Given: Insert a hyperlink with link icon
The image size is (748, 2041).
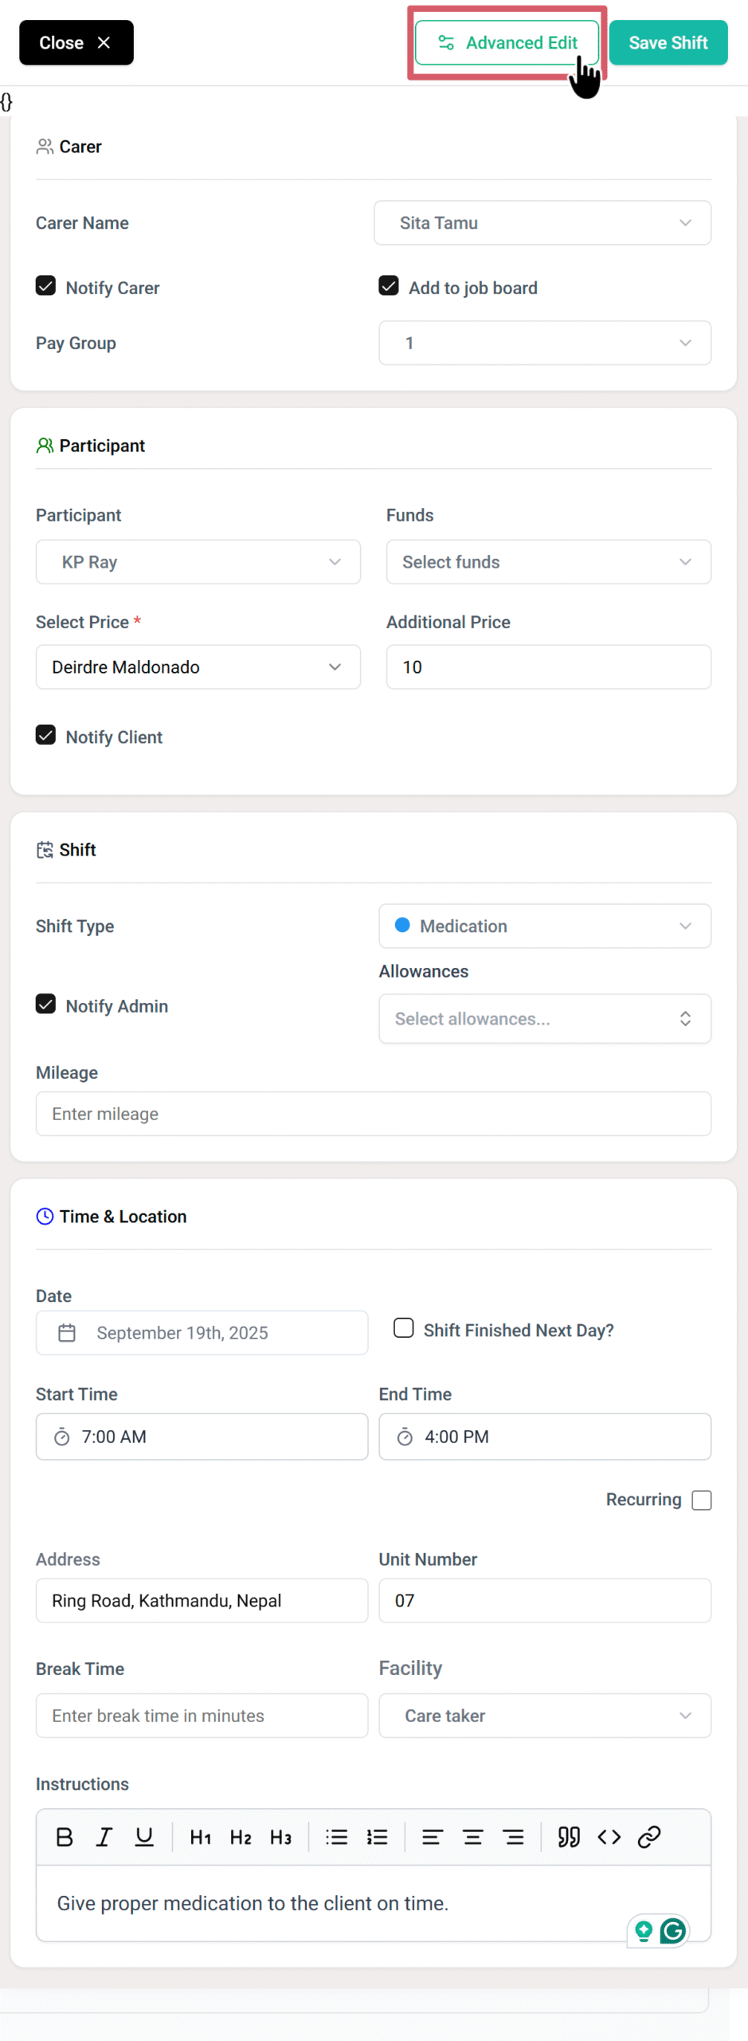Looking at the screenshot, I should 649,1836.
